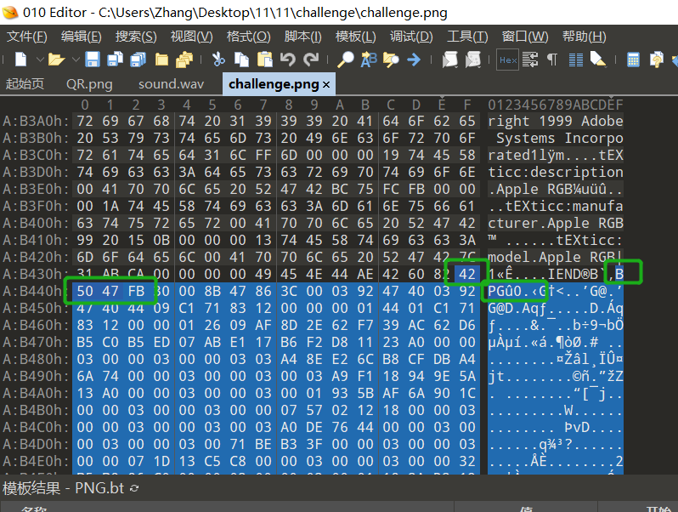Click the Close All files icon
Screen dimensions: 678x512
tap(184, 60)
